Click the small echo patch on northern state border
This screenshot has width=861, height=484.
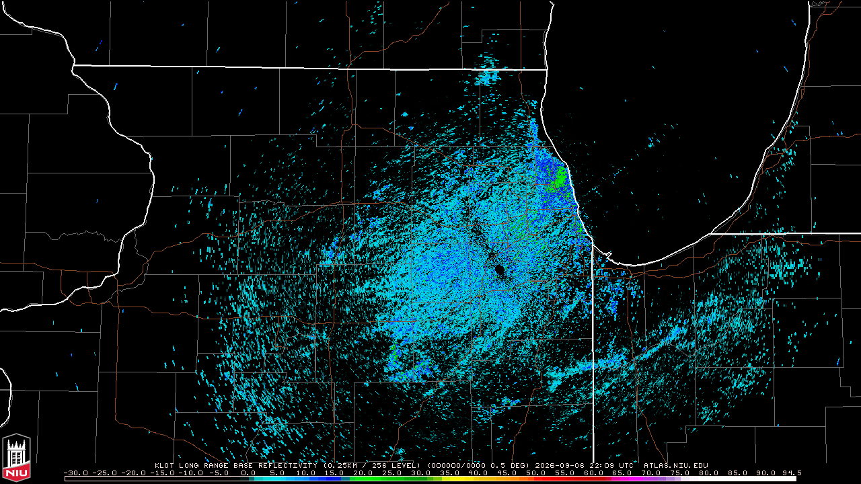[487, 77]
